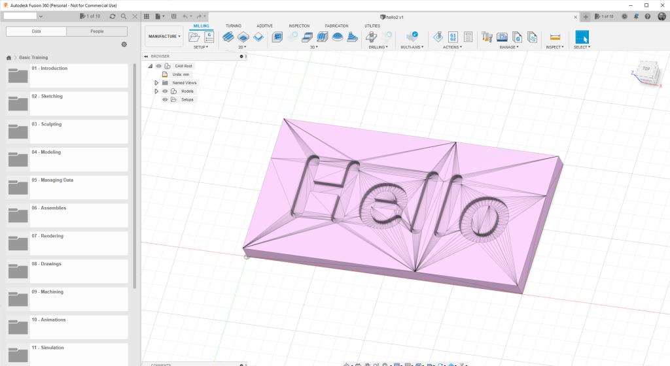Open the Help question mark menu
This screenshot has height=366, width=670.
tap(647, 16)
